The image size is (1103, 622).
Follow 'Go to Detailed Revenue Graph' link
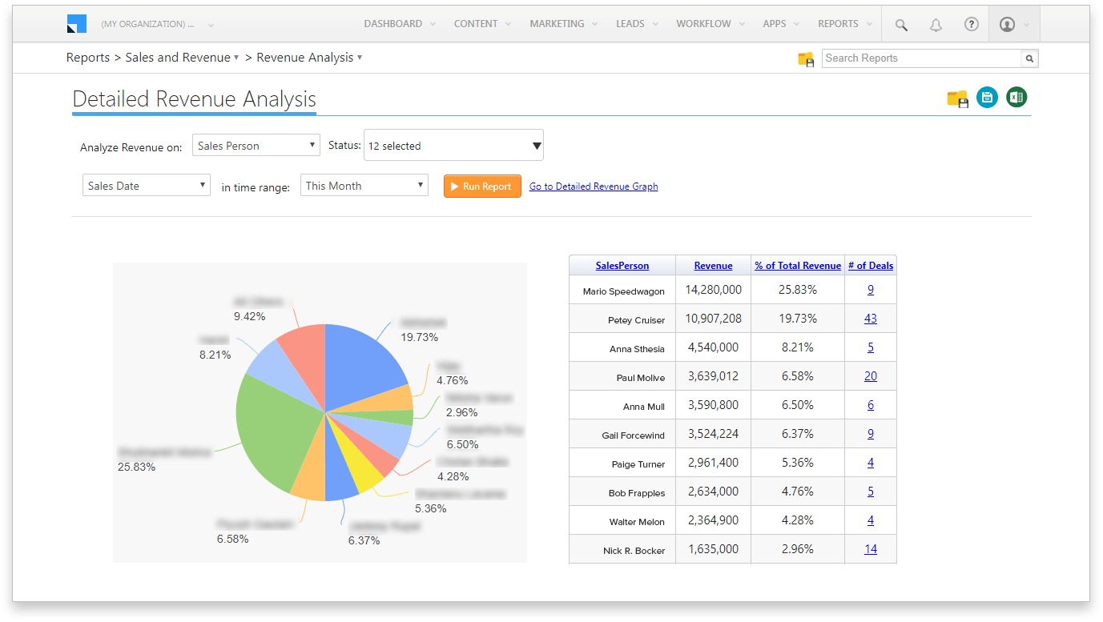coord(593,186)
